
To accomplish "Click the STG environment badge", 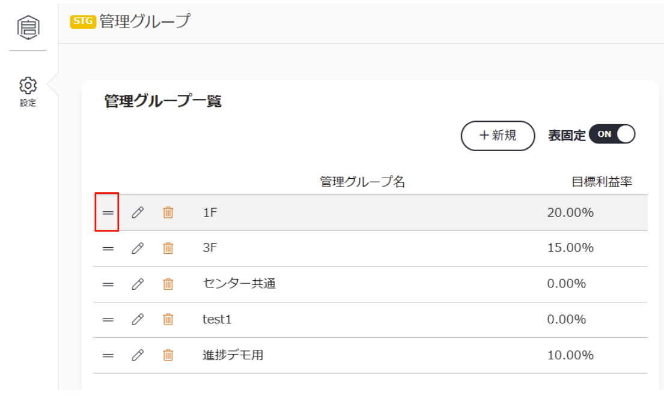I will coord(83,21).
